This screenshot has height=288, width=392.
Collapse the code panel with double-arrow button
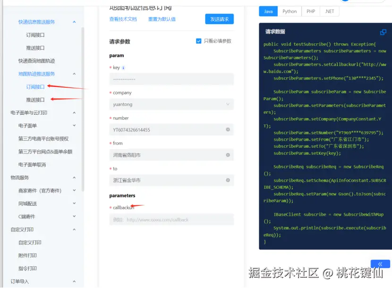coord(380,264)
